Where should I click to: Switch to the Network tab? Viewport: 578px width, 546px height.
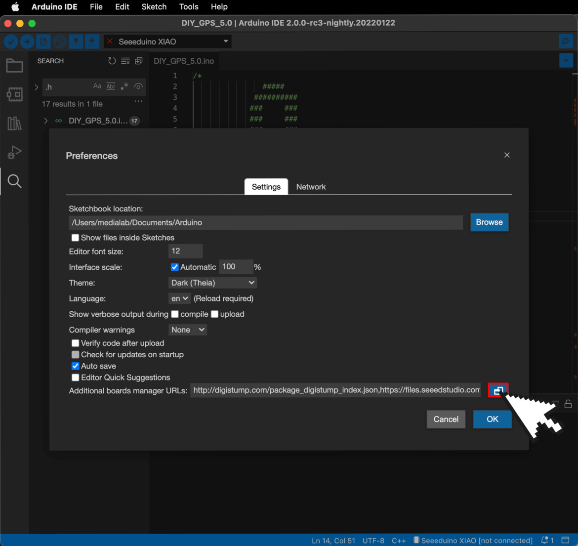(x=311, y=187)
